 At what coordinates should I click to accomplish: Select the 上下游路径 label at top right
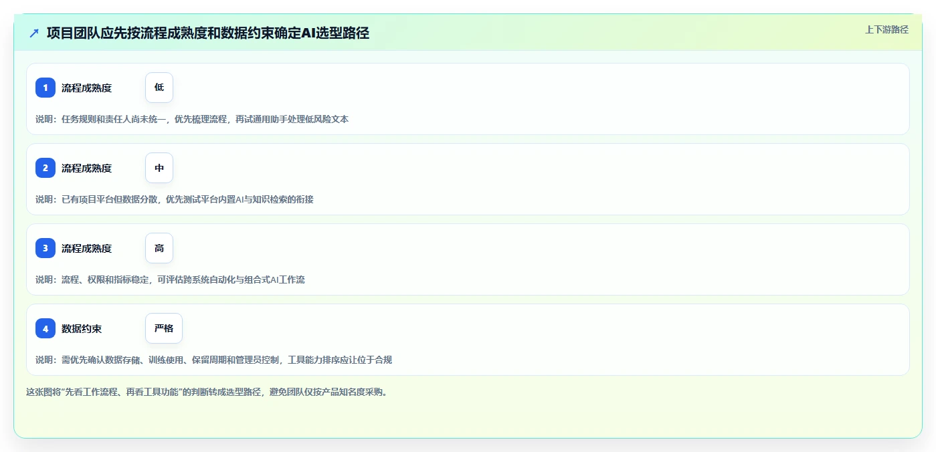click(886, 29)
